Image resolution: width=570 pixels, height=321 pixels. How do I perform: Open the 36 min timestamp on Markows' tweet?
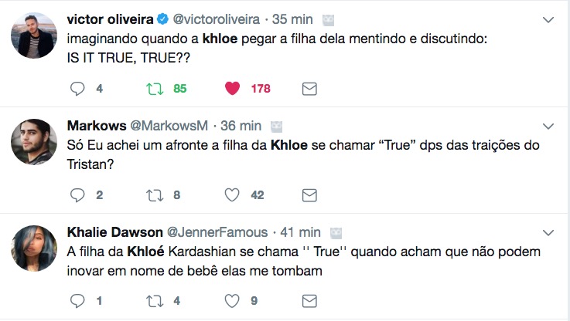pyautogui.click(x=241, y=125)
